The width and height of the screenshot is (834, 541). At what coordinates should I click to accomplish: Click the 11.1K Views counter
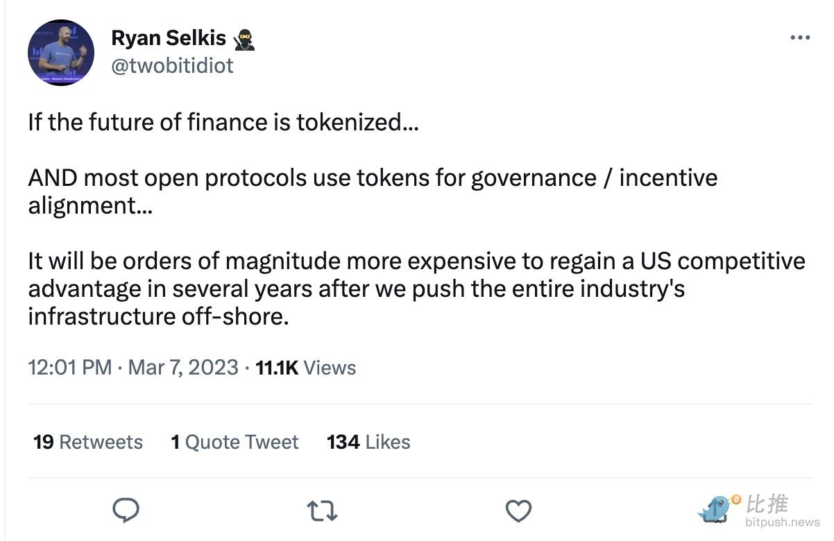(306, 368)
